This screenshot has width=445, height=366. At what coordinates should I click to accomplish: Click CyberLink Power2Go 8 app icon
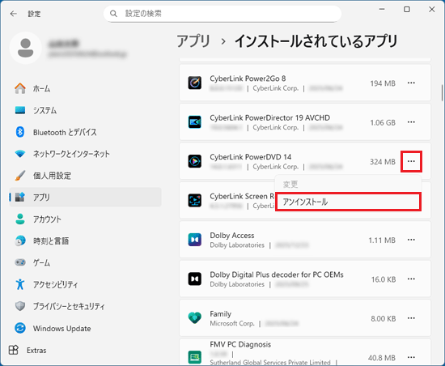[x=195, y=83]
